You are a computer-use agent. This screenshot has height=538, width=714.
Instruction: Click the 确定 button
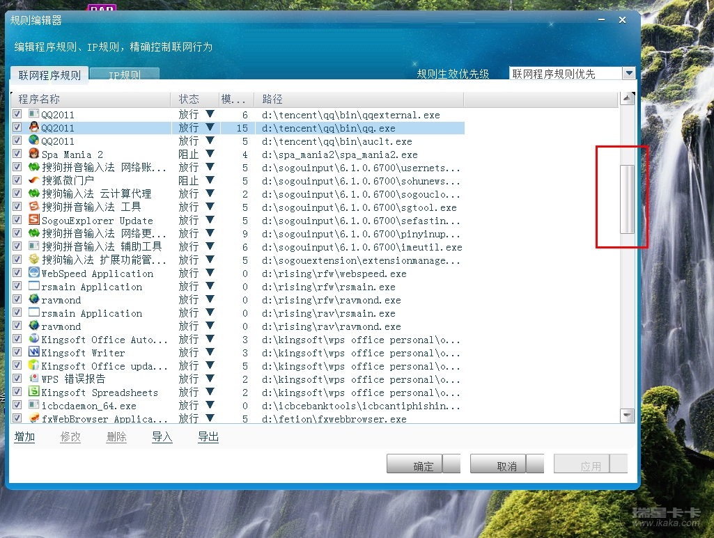coord(424,464)
